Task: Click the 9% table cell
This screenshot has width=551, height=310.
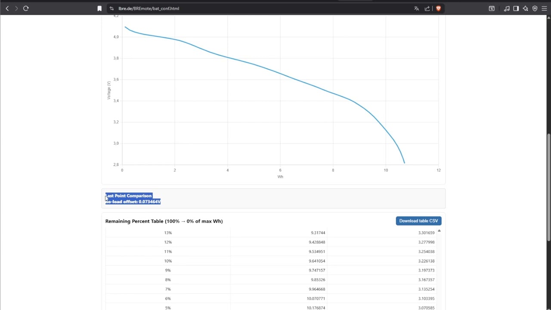Action: [168, 270]
